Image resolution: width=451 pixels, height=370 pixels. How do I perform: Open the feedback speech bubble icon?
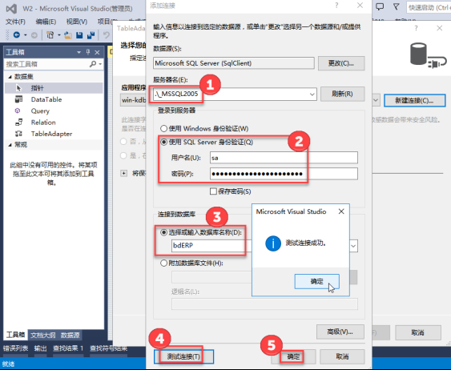coord(380,6)
